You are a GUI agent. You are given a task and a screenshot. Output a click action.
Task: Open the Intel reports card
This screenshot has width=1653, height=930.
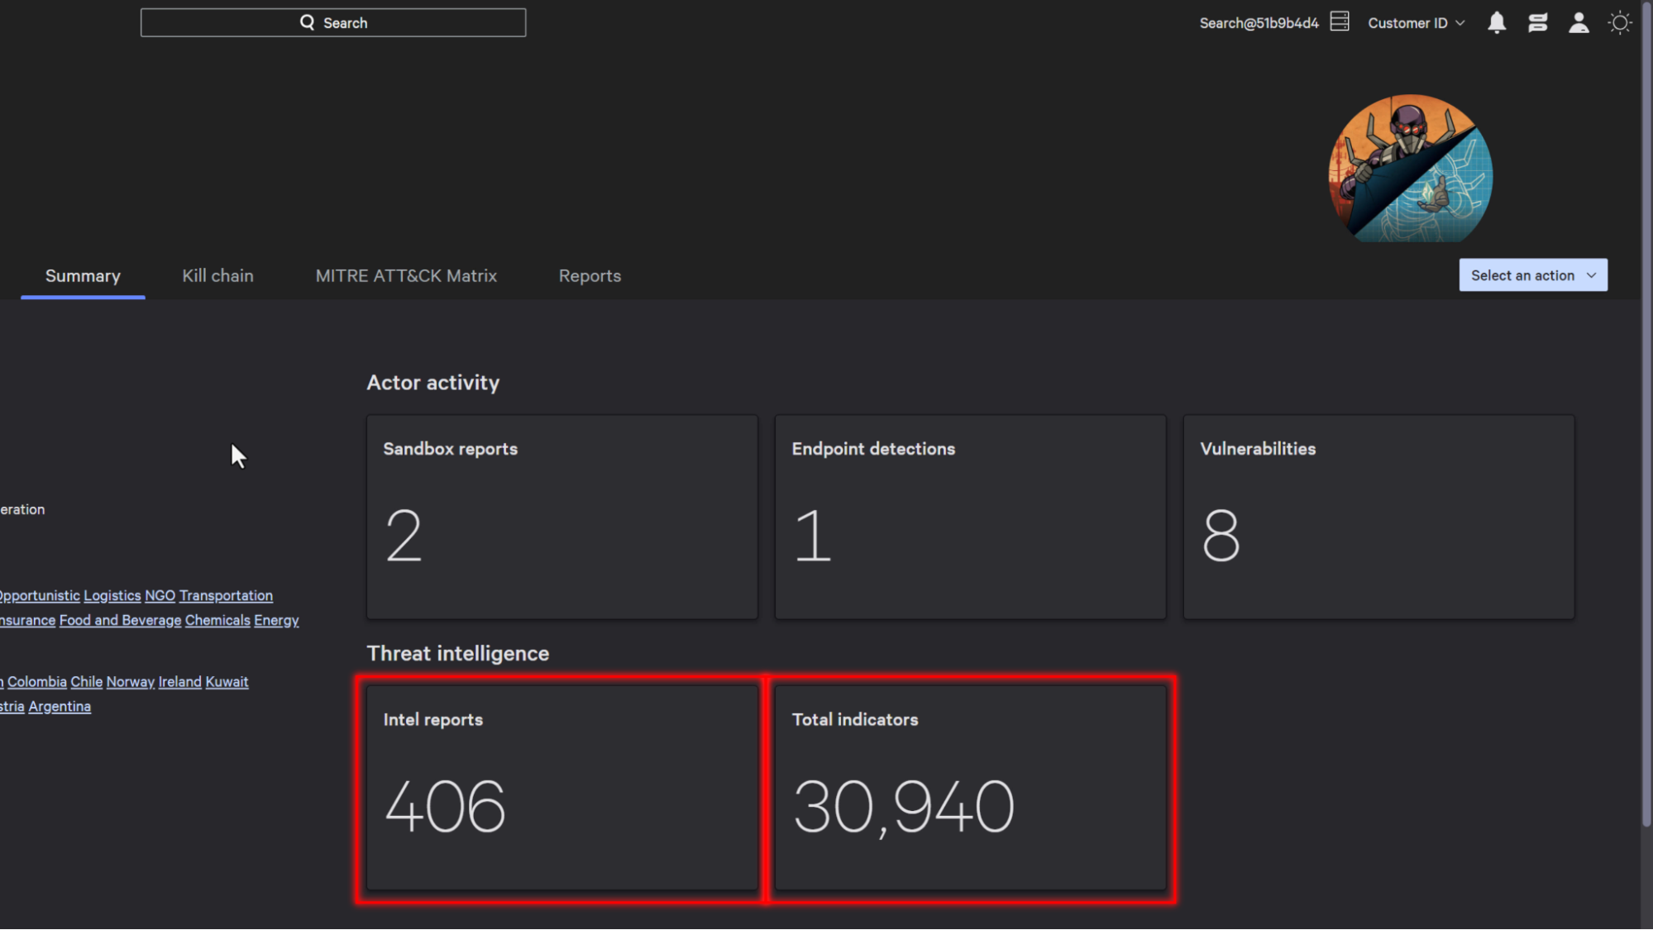point(561,787)
